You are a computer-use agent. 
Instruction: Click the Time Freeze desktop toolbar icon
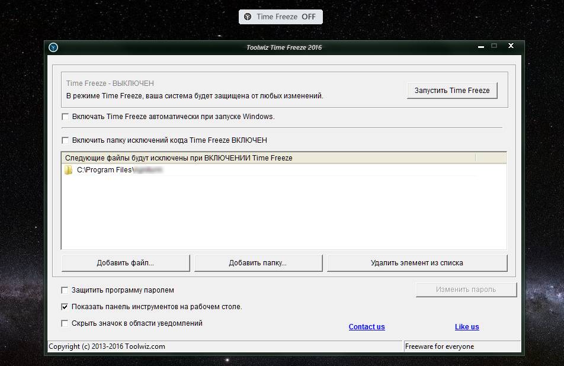point(248,17)
